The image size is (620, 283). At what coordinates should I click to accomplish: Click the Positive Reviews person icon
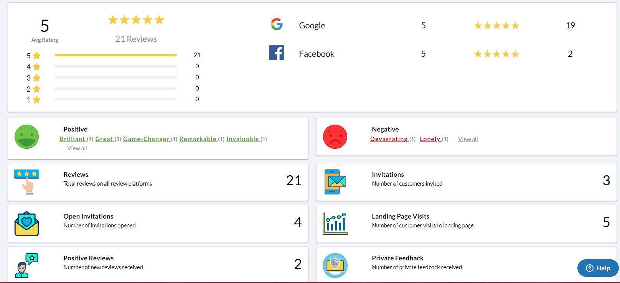pos(26,265)
